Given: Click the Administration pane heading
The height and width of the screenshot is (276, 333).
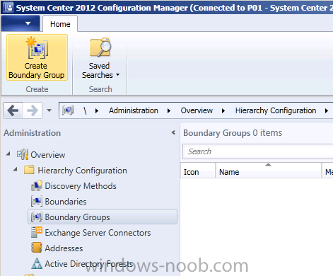Looking at the screenshot, I should [33, 133].
